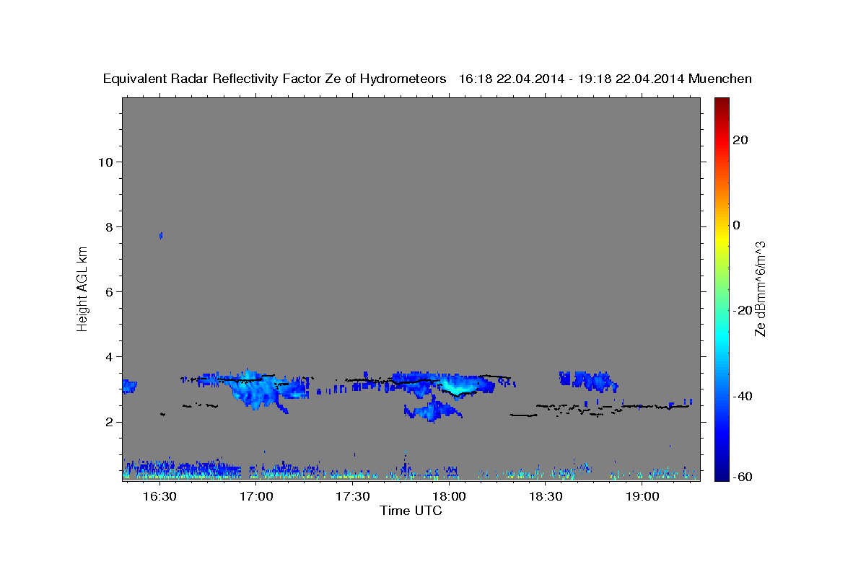This screenshot has height=577, width=866.
Task: Click the colorbar label '20'
Action: 740,140
